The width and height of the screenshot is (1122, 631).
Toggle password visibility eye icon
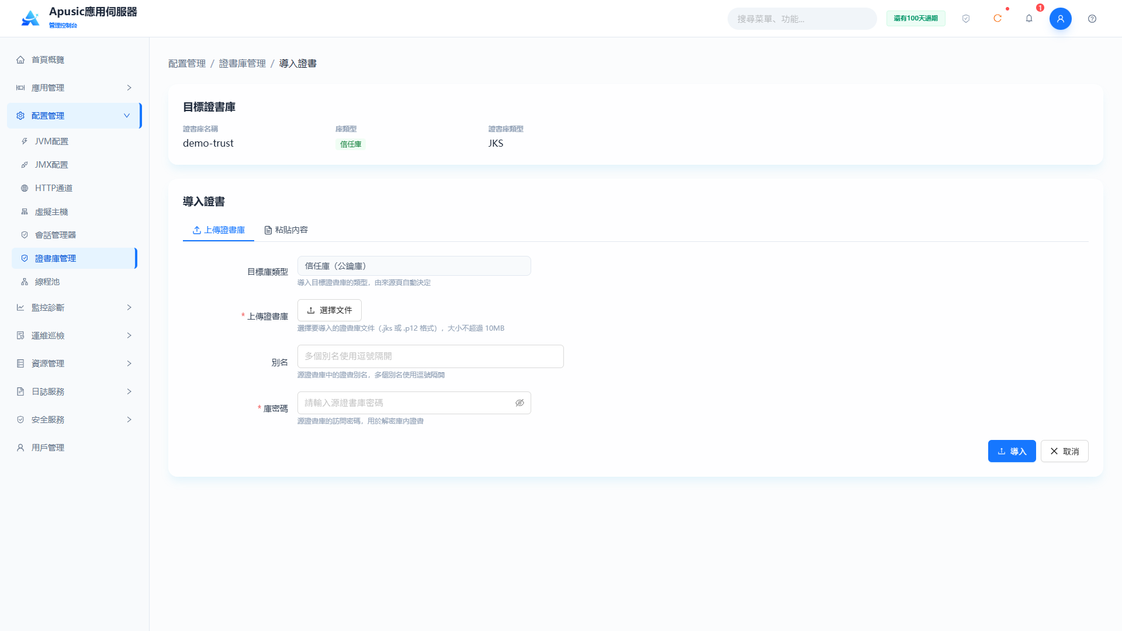520,403
